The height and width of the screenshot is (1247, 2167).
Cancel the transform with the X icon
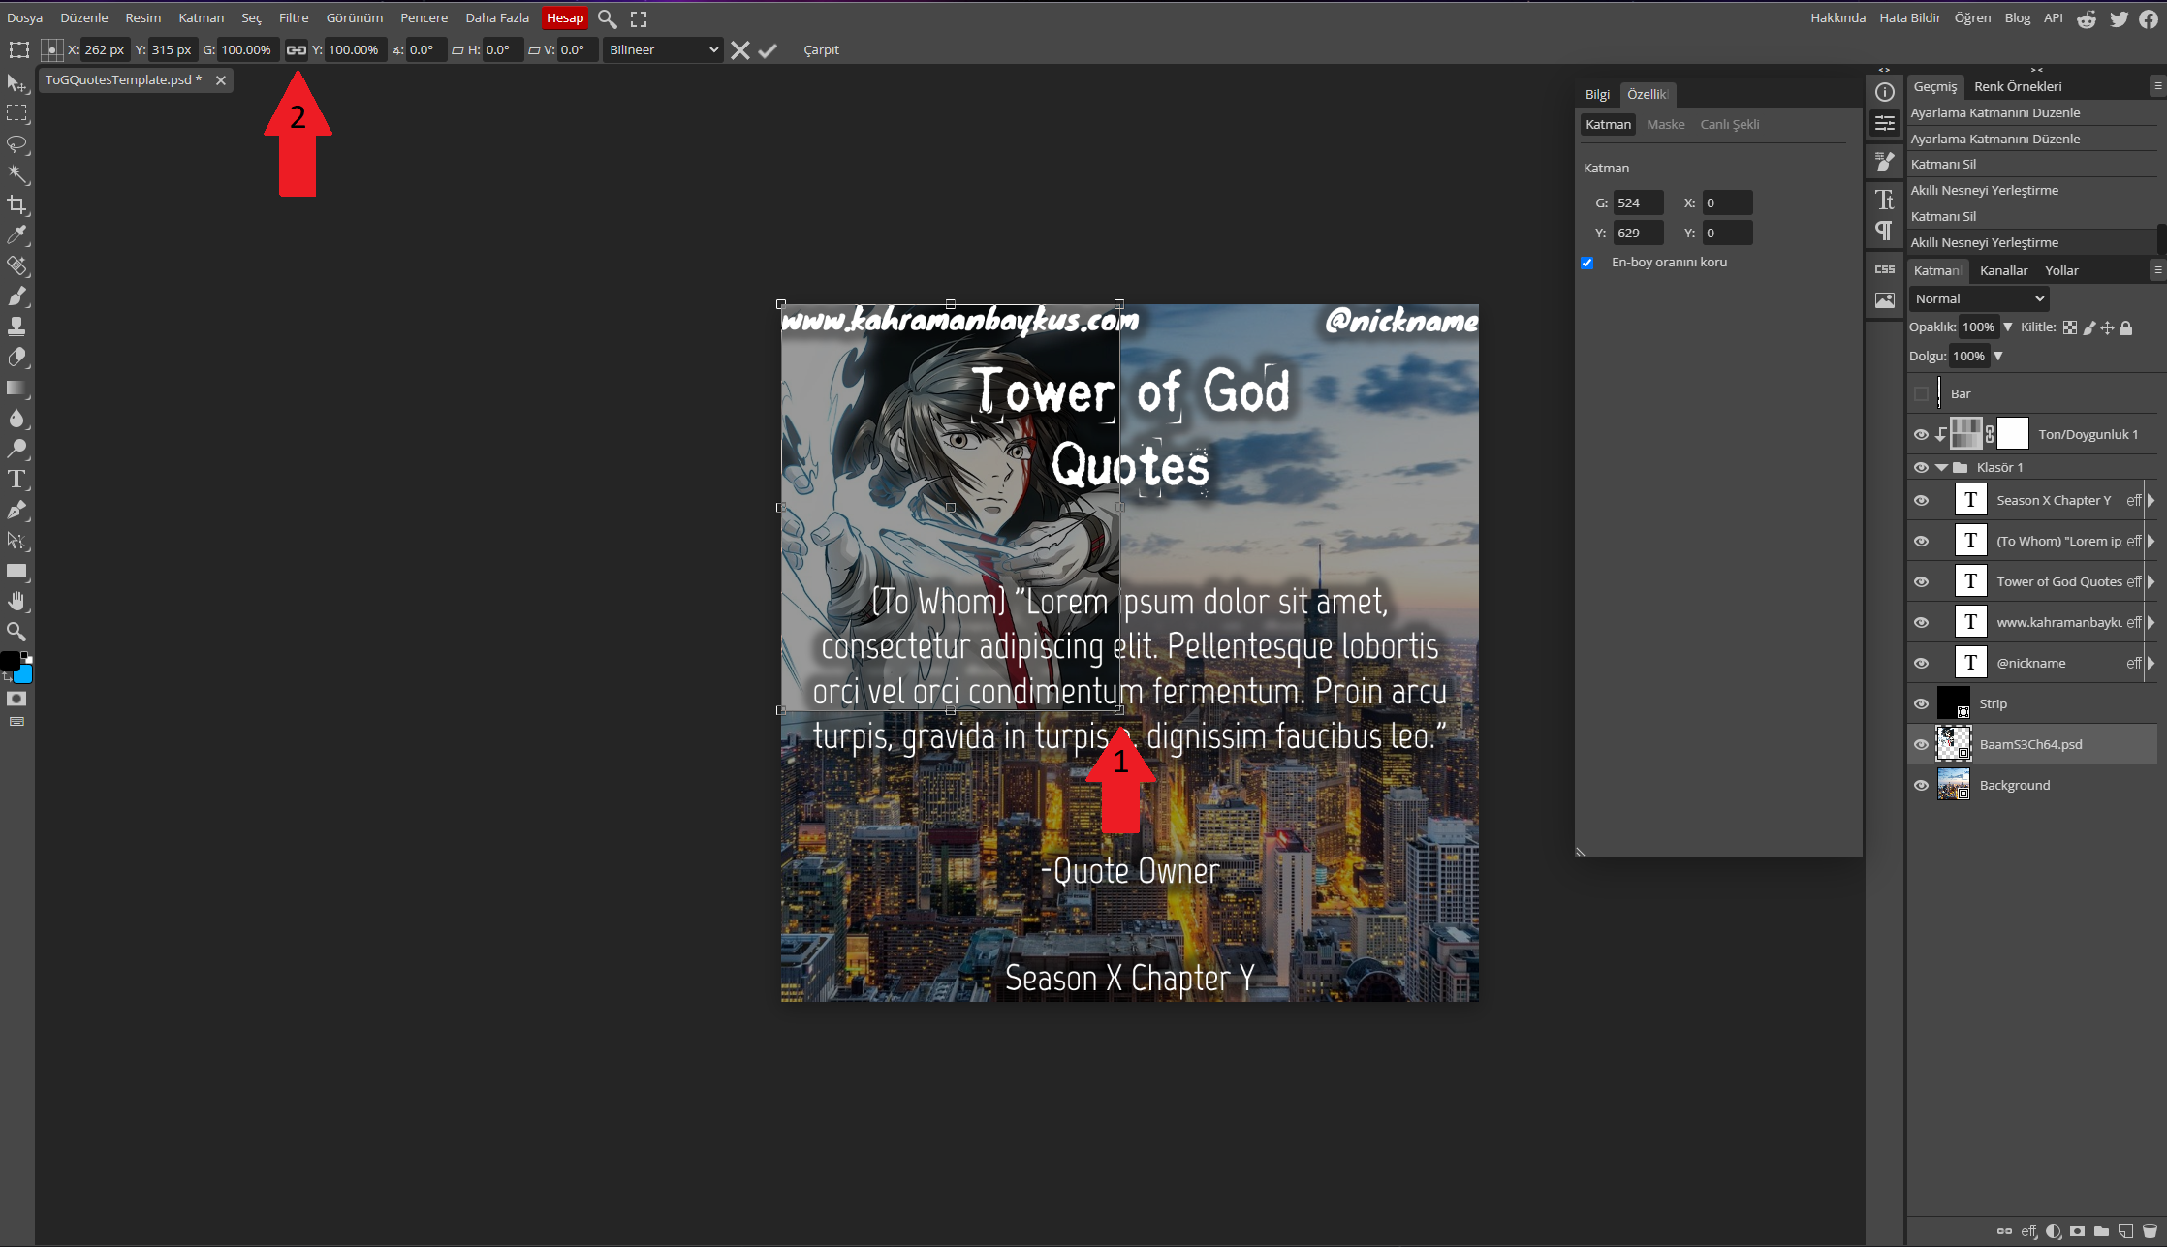[x=740, y=50]
